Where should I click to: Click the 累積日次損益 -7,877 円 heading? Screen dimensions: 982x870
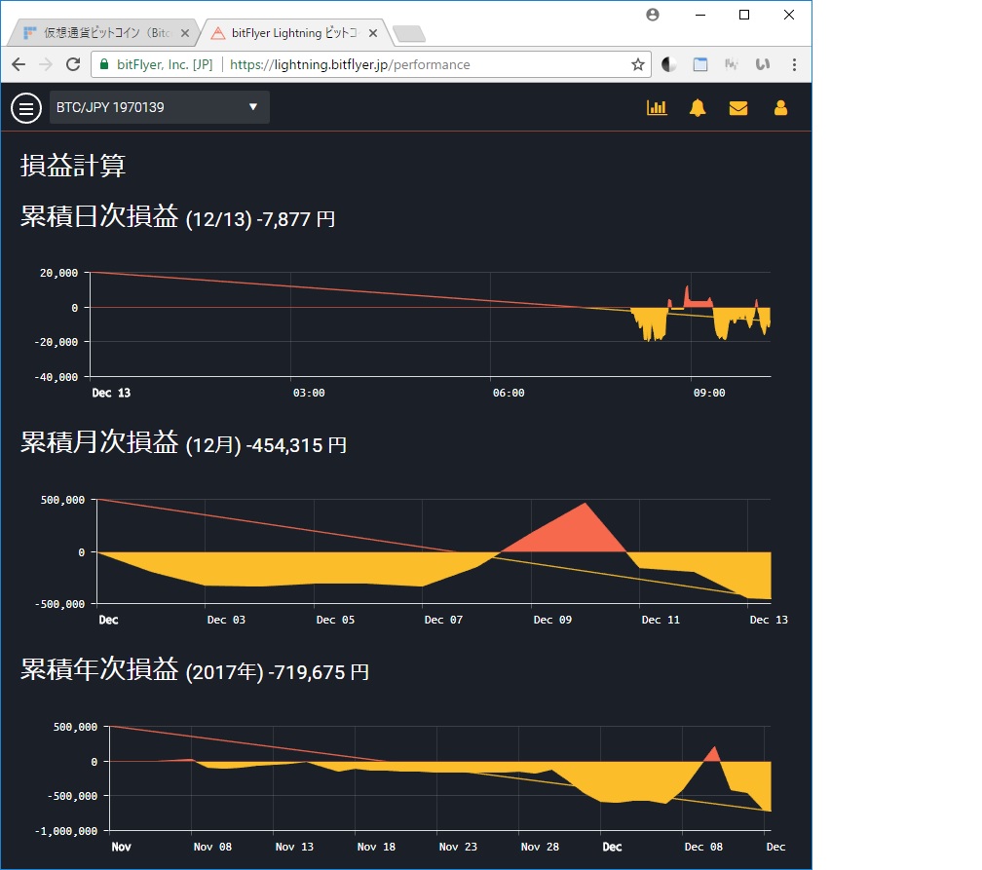click(178, 216)
